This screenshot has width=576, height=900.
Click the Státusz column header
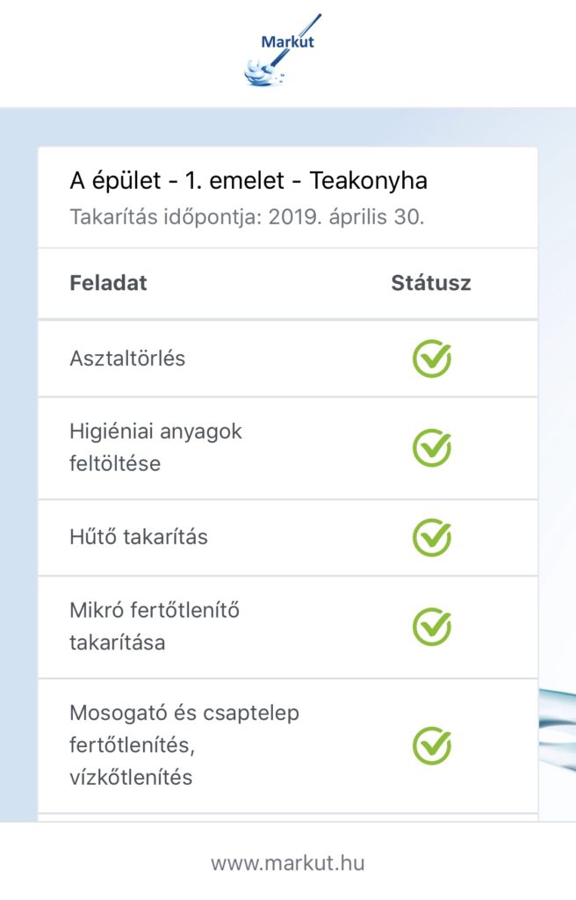tap(431, 283)
